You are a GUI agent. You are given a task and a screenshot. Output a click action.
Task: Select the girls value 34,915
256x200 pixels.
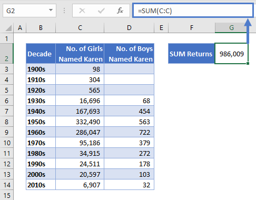tap(80, 153)
